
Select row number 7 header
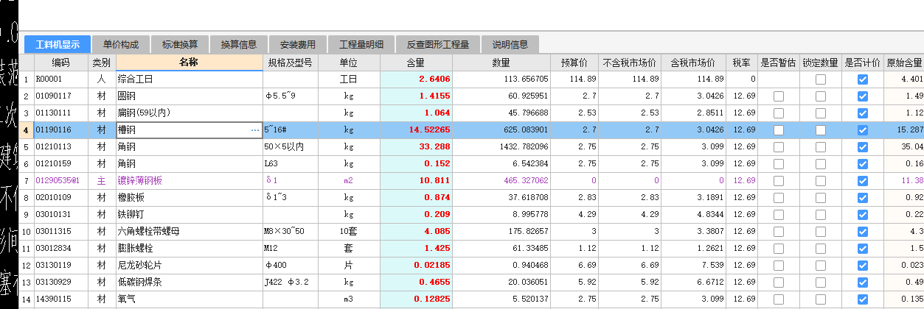(27, 180)
